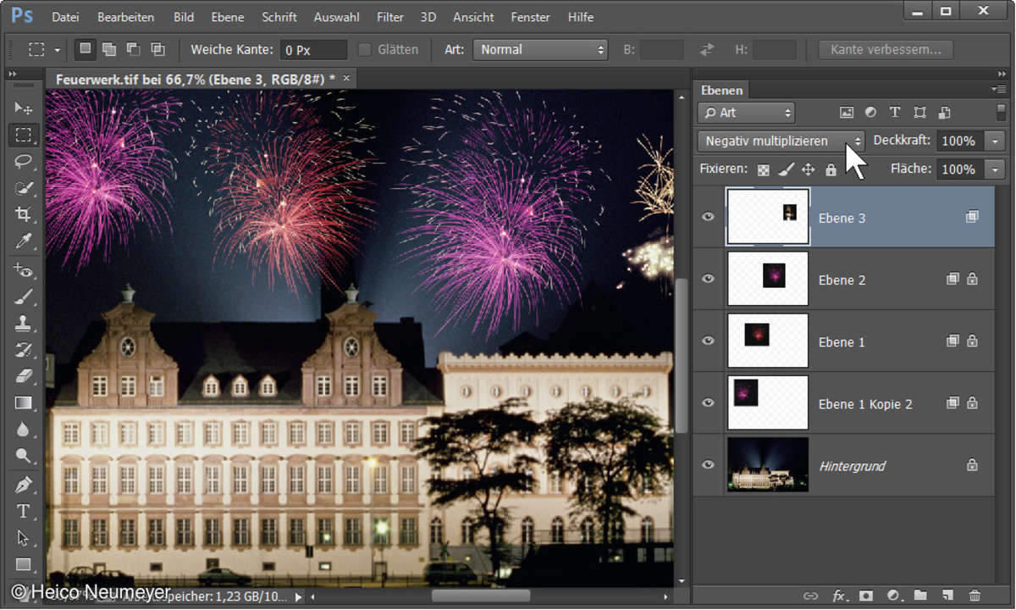Filter layers by pixel layers
This screenshot has height=610, width=1016.
click(x=846, y=113)
